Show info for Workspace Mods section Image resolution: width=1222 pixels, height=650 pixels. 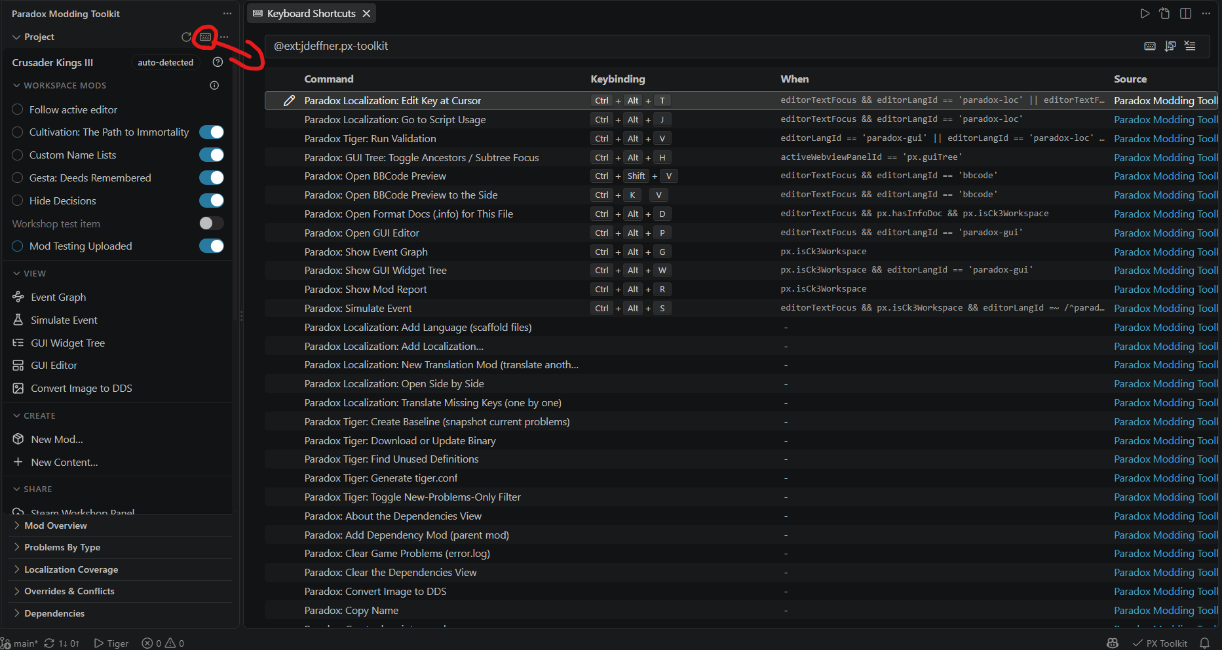point(214,85)
